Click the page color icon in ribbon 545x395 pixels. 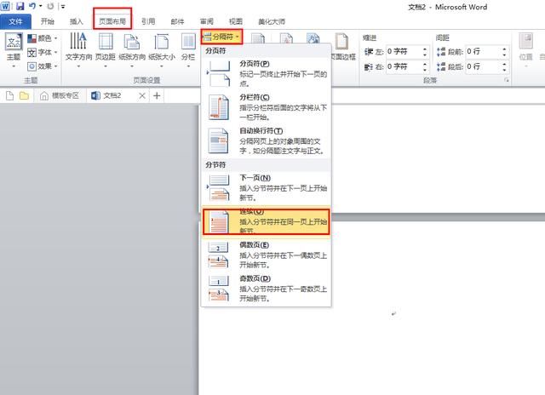click(x=313, y=39)
